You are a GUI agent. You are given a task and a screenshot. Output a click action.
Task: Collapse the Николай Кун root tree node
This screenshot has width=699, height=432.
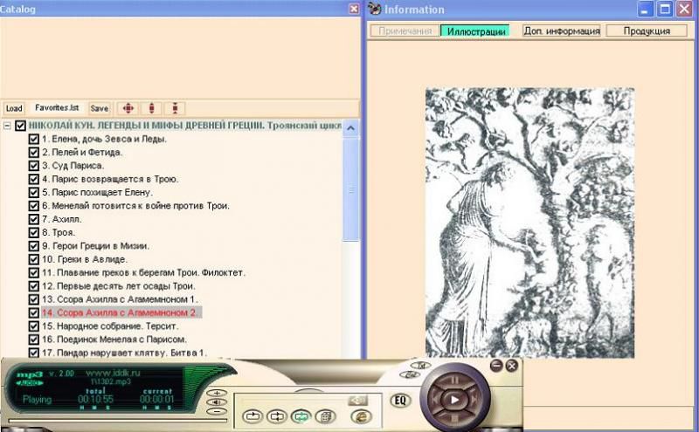[8, 126]
